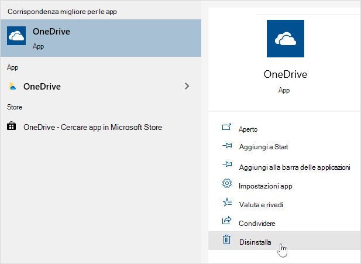Screen dimensions: 361x264
Task: Click the OneDrive folder icon under App
Action: coord(12,87)
